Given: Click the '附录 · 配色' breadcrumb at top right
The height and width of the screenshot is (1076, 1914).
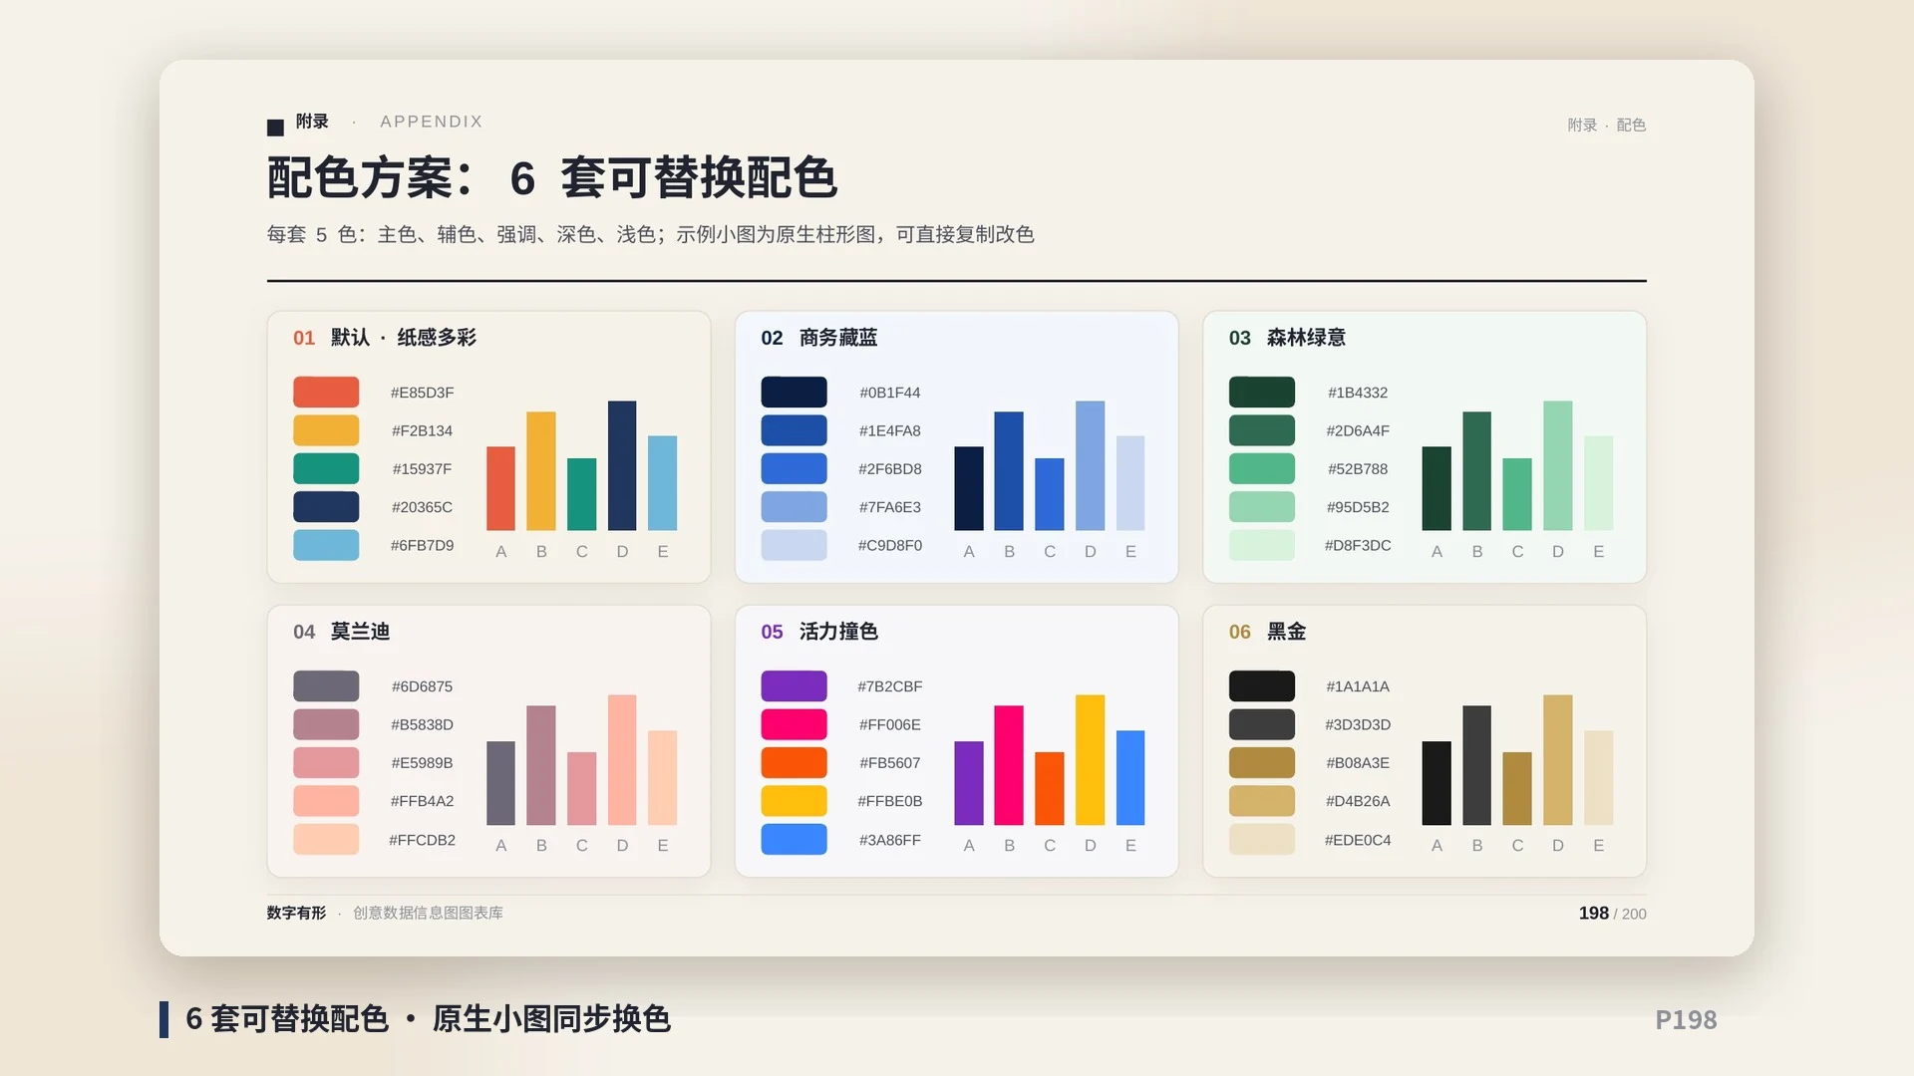Looking at the screenshot, I should (1606, 125).
